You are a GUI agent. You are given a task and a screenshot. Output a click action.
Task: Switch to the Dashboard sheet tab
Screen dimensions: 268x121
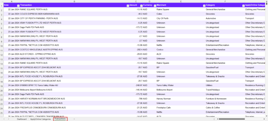(x=22, y=119)
